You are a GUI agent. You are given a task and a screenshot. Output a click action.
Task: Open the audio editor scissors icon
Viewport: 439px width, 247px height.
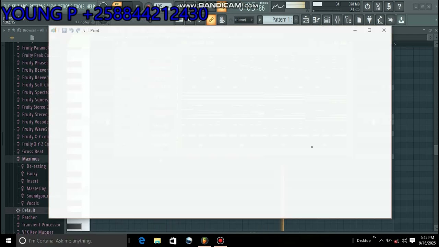(x=378, y=7)
